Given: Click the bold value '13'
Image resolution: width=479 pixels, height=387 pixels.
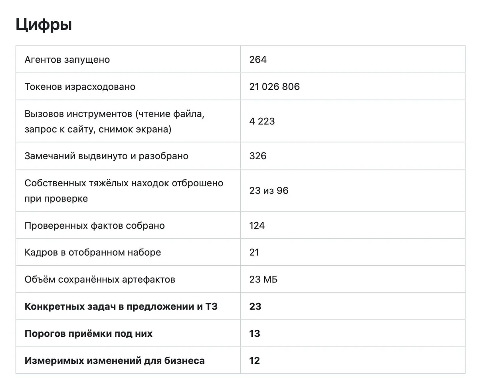Looking at the screenshot, I should tap(255, 334).
